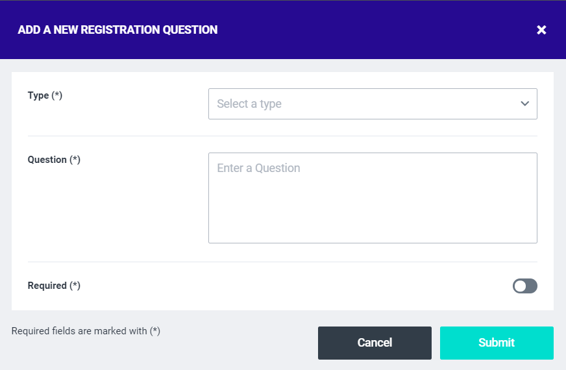Focus the 'Enter a Question' text area

click(373, 198)
